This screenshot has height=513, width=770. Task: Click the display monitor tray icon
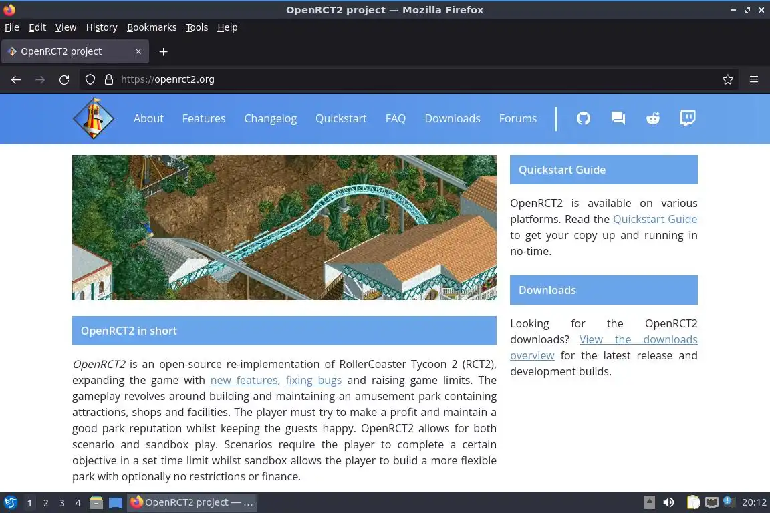click(x=712, y=502)
